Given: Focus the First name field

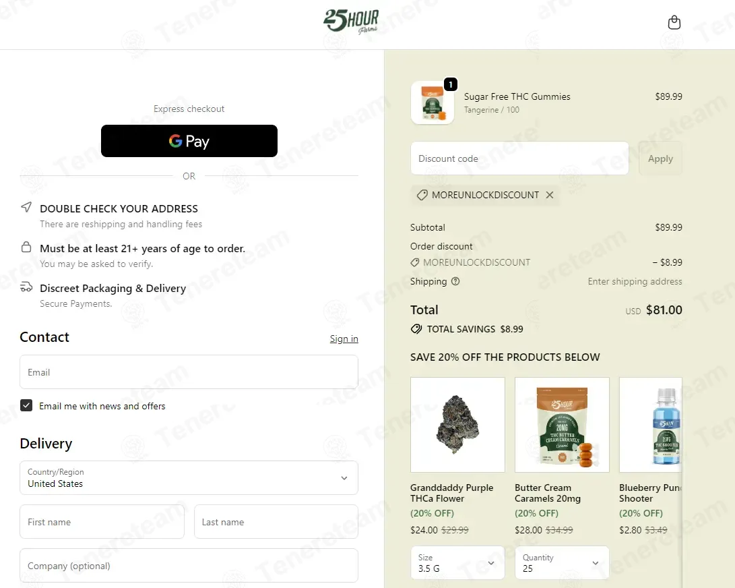Looking at the screenshot, I should point(102,522).
